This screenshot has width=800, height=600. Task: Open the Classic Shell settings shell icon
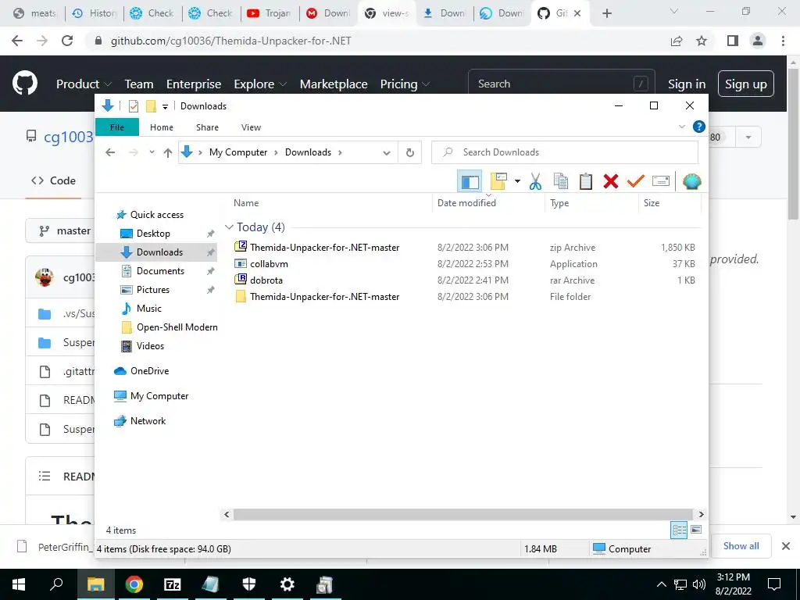click(x=692, y=181)
